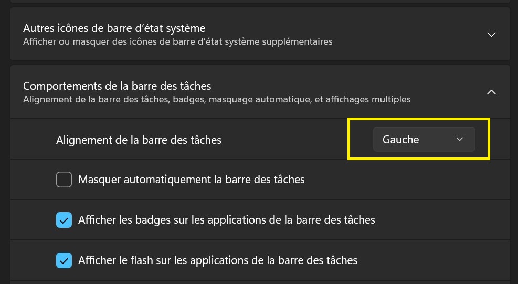The image size is (518, 284).
Task: Click the Afficher les badges label text
Action: point(226,219)
